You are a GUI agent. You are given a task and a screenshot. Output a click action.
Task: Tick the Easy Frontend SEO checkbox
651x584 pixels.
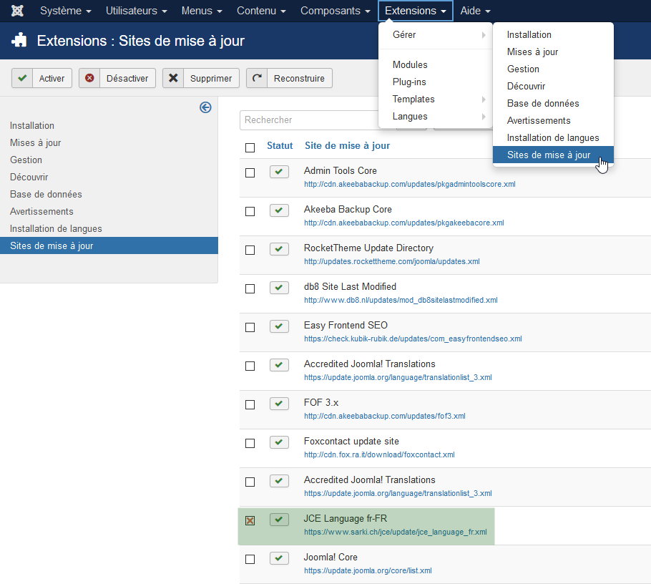point(250,327)
